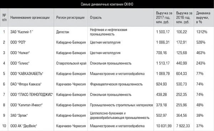Select ООО АК "ДерВейс" in the last row
Image resolution: width=214 pixels, height=131 pixels.
(x=24, y=126)
